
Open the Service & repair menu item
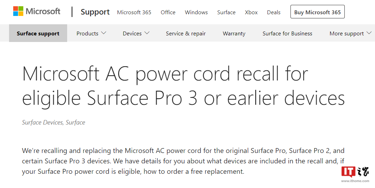point(186,33)
